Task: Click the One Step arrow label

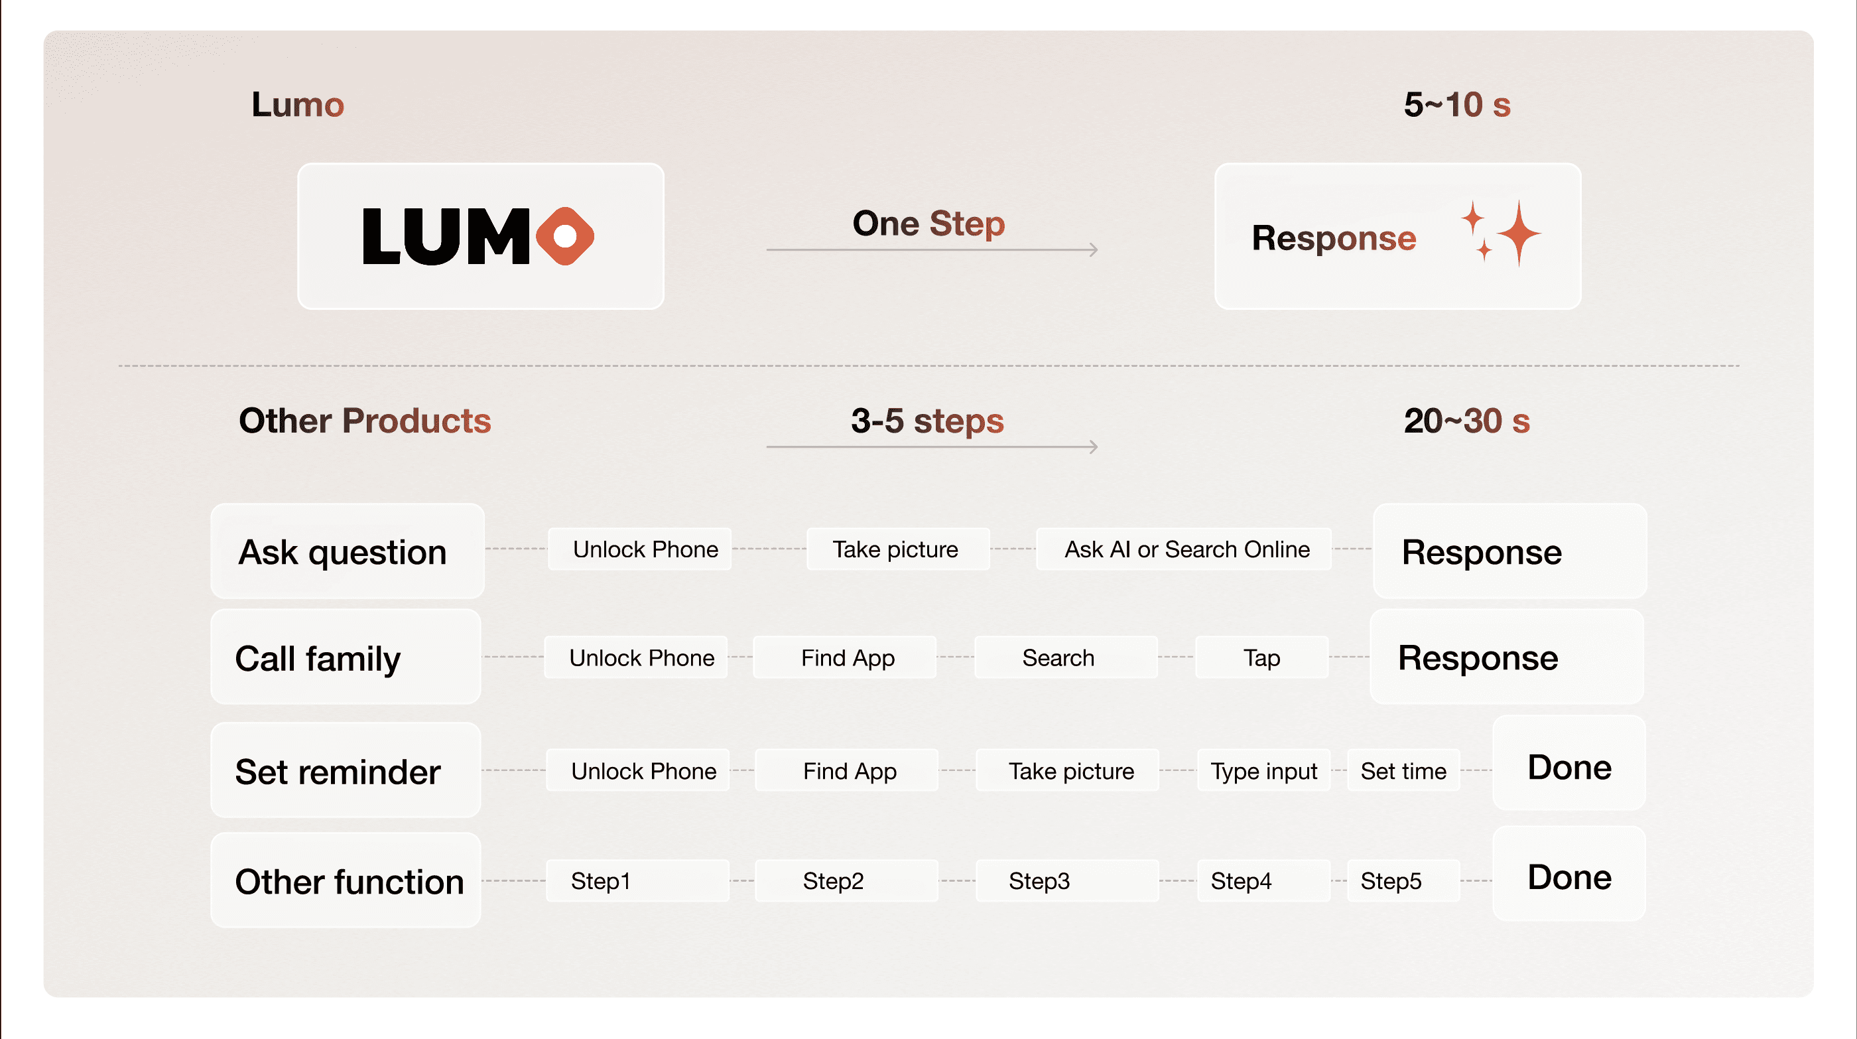Action: [929, 224]
